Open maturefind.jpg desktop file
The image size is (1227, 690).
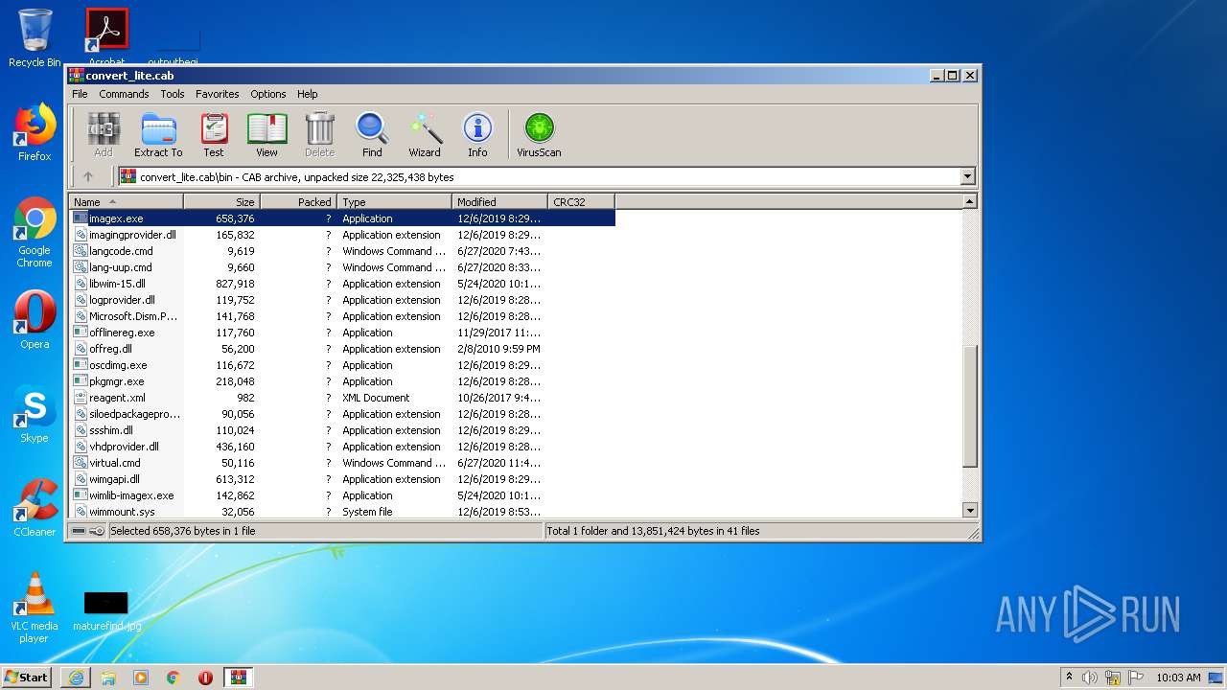[106, 611]
